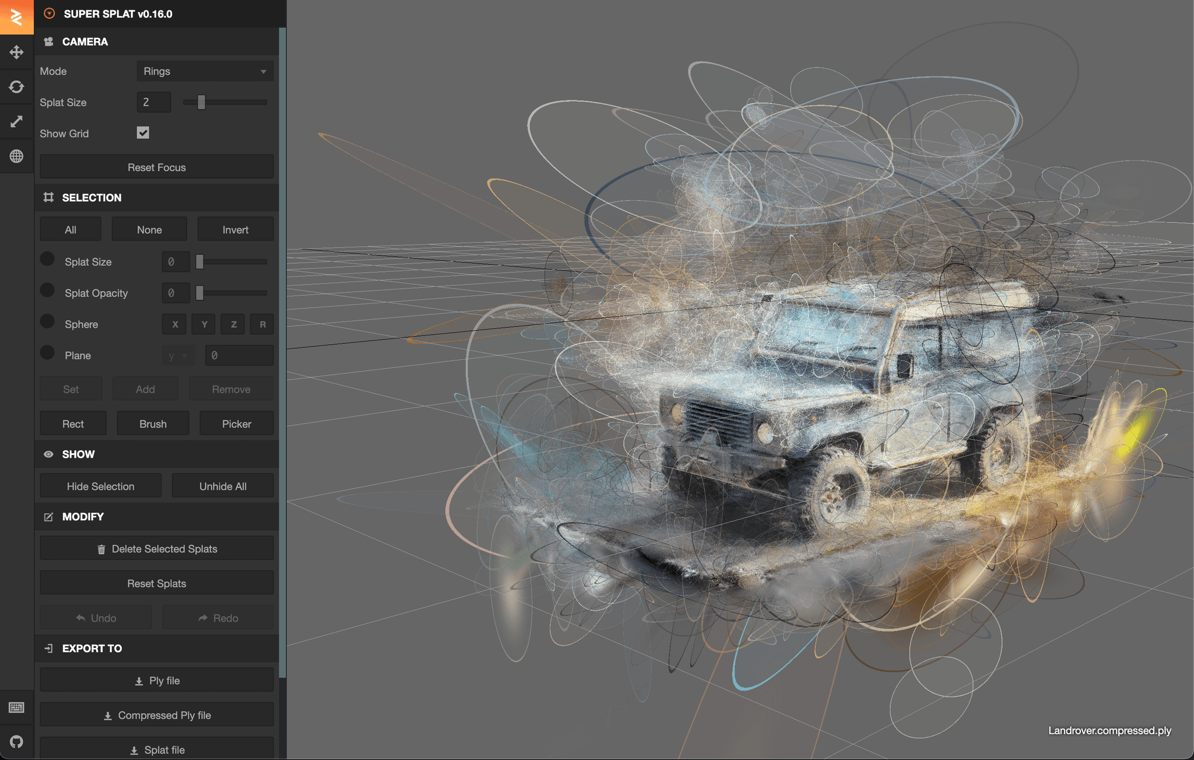Export as Compressed Ply file
Viewport: 1194px width, 760px height.
tap(156, 715)
